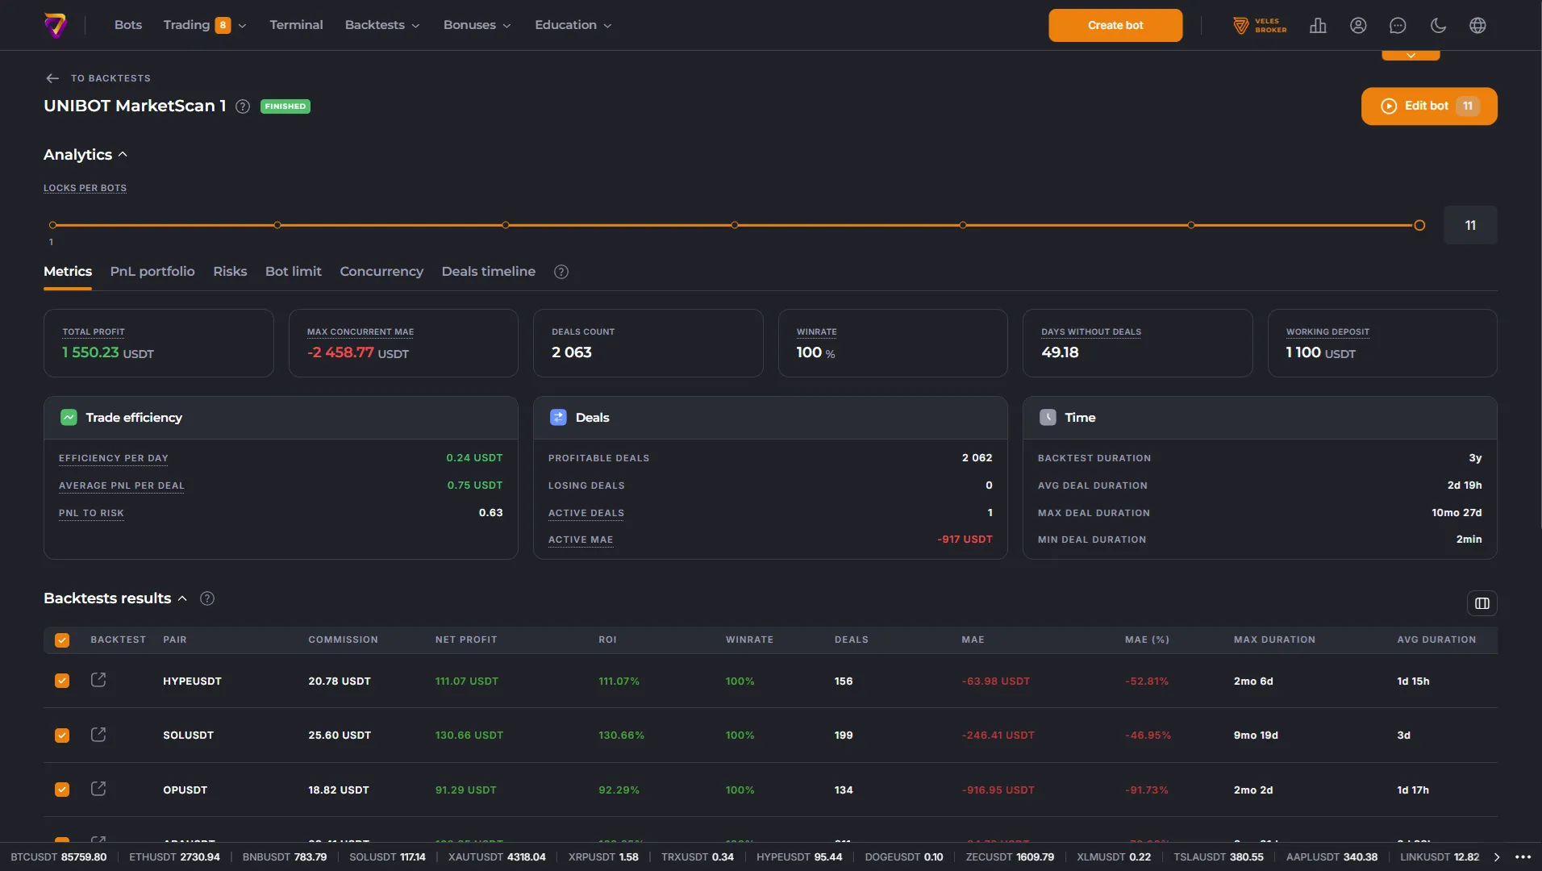
Task: Open the table columns settings icon
Action: click(x=1482, y=603)
